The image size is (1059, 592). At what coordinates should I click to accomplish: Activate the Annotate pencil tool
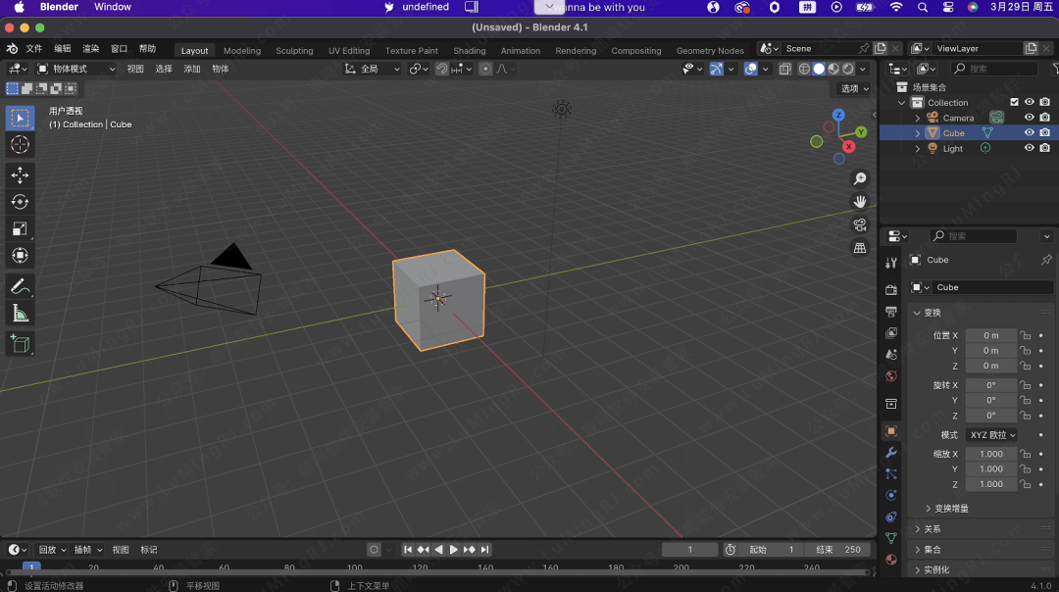20,286
